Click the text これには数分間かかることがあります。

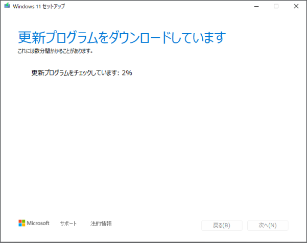pyautogui.click(x=55, y=51)
